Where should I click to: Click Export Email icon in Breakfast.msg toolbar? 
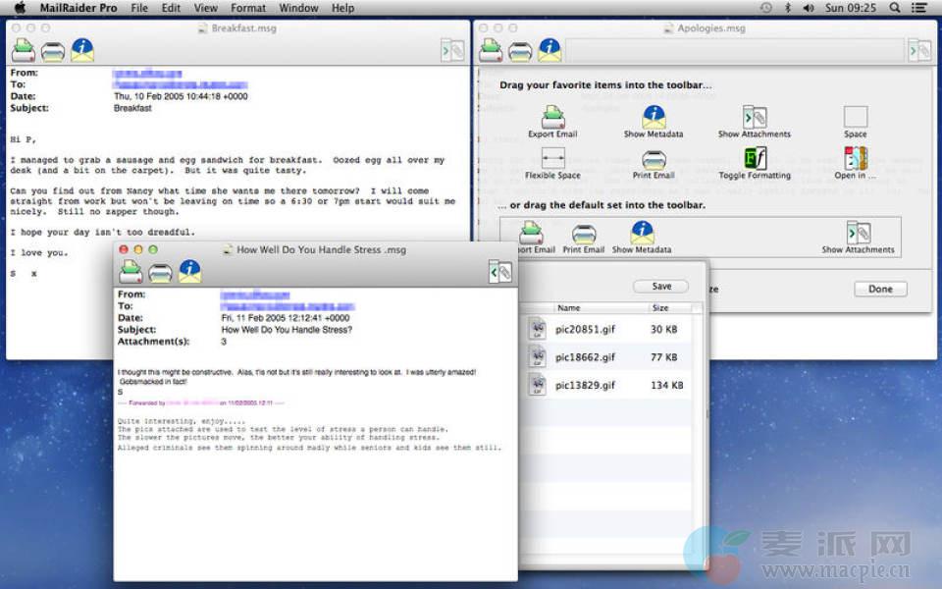tap(24, 50)
